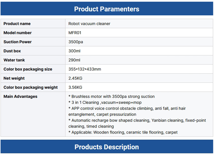Click the MFR01 model value
The width and height of the screenshot is (214, 155).
click(x=75, y=33)
